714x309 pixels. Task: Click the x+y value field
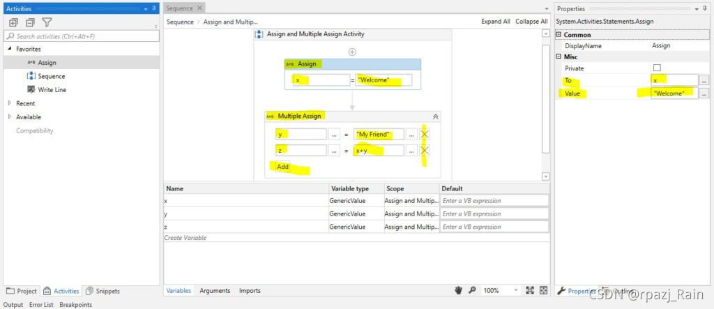click(x=379, y=151)
